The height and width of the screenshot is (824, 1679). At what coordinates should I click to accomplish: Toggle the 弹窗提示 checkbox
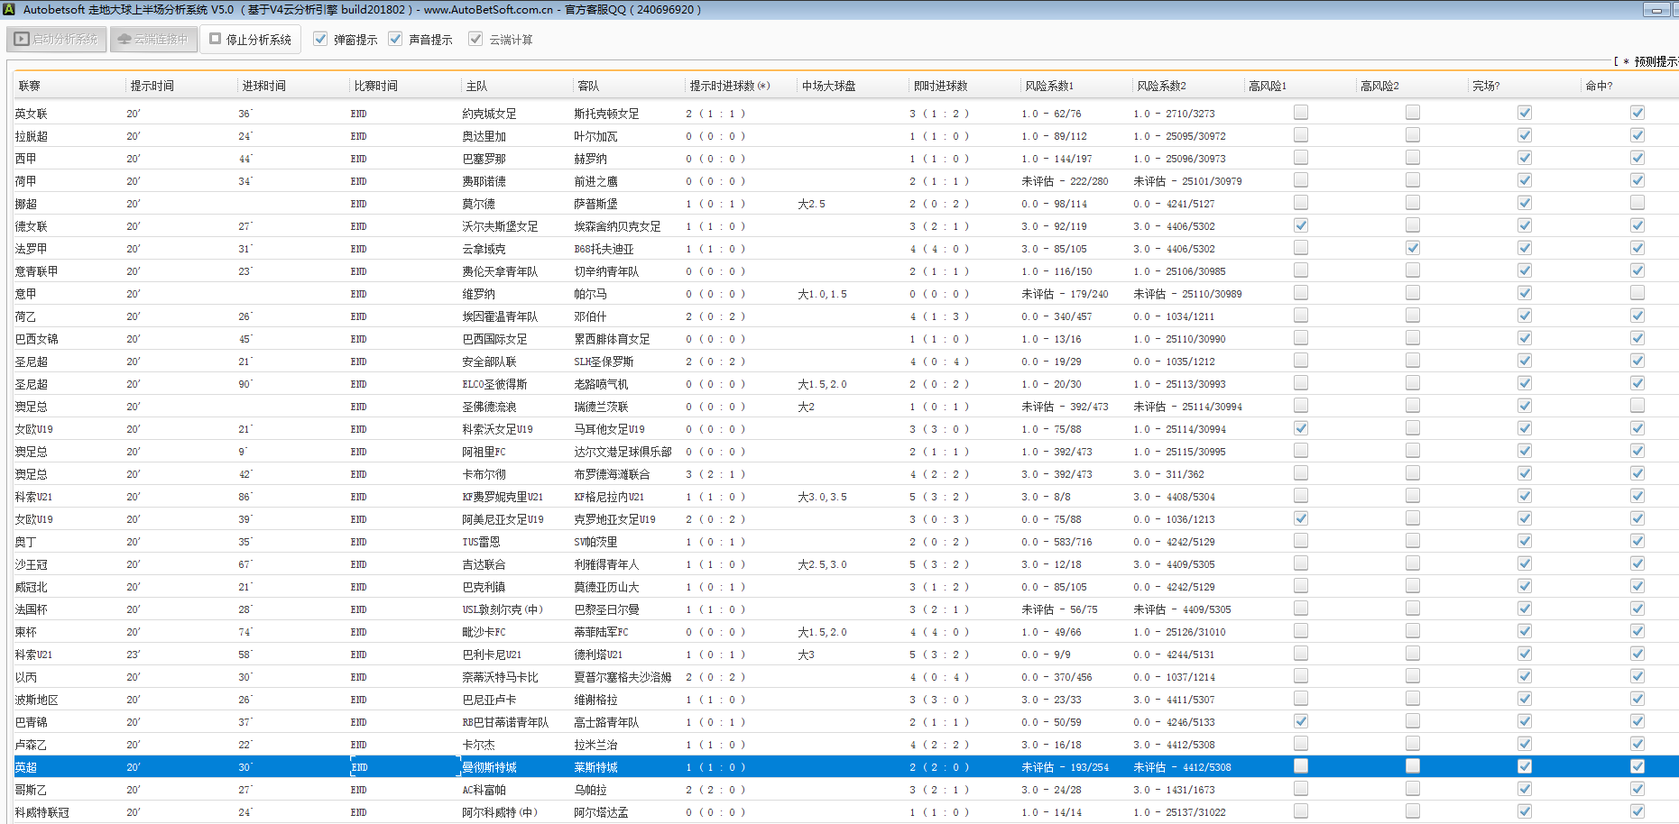[320, 39]
